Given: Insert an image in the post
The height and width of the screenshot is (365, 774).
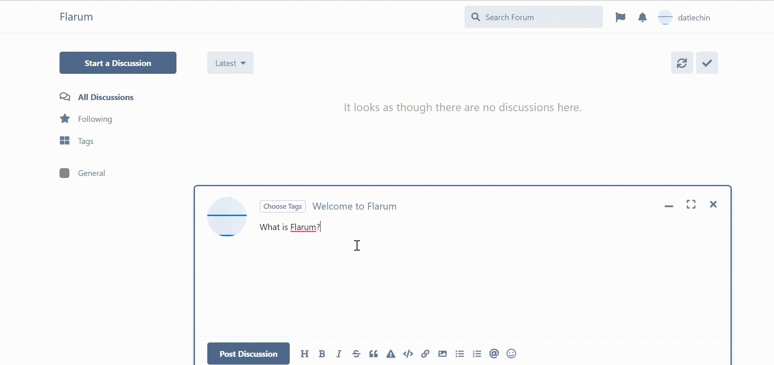Looking at the screenshot, I should pos(442,354).
